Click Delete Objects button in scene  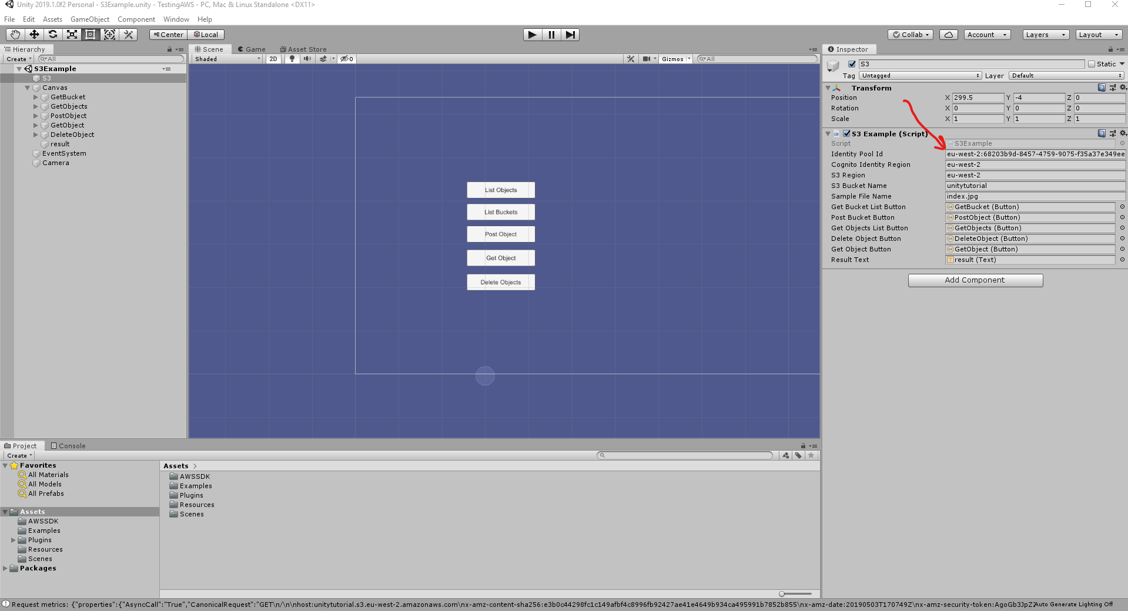501,282
